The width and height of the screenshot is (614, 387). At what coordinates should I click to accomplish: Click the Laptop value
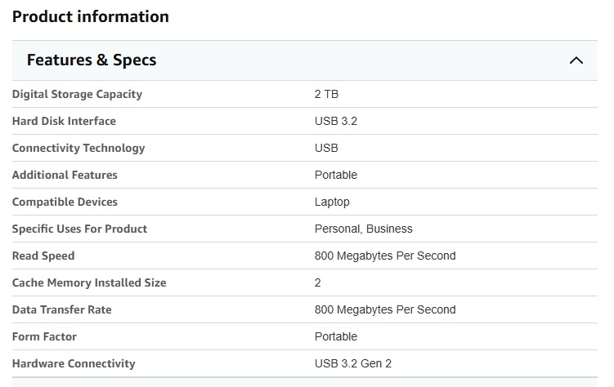[332, 202]
